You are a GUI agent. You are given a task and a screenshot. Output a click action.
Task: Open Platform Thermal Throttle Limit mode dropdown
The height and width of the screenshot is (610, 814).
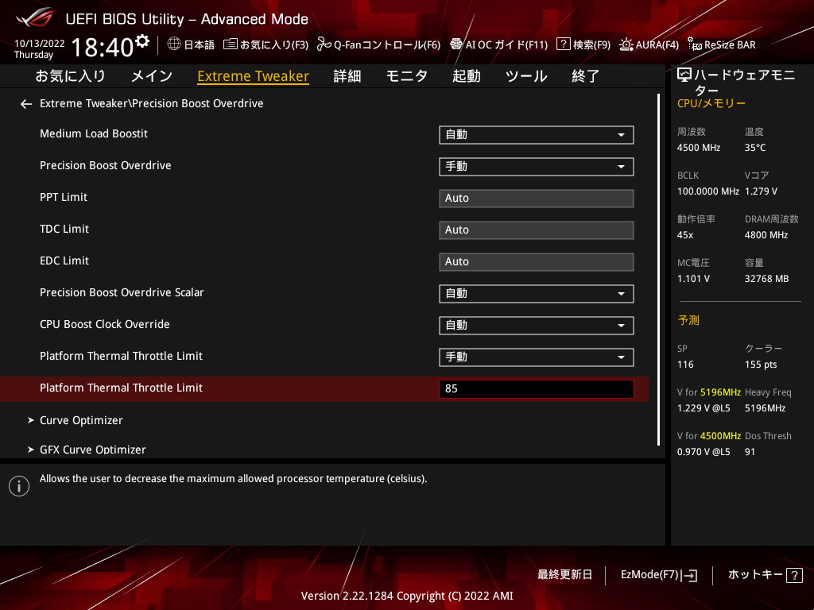pyautogui.click(x=537, y=357)
